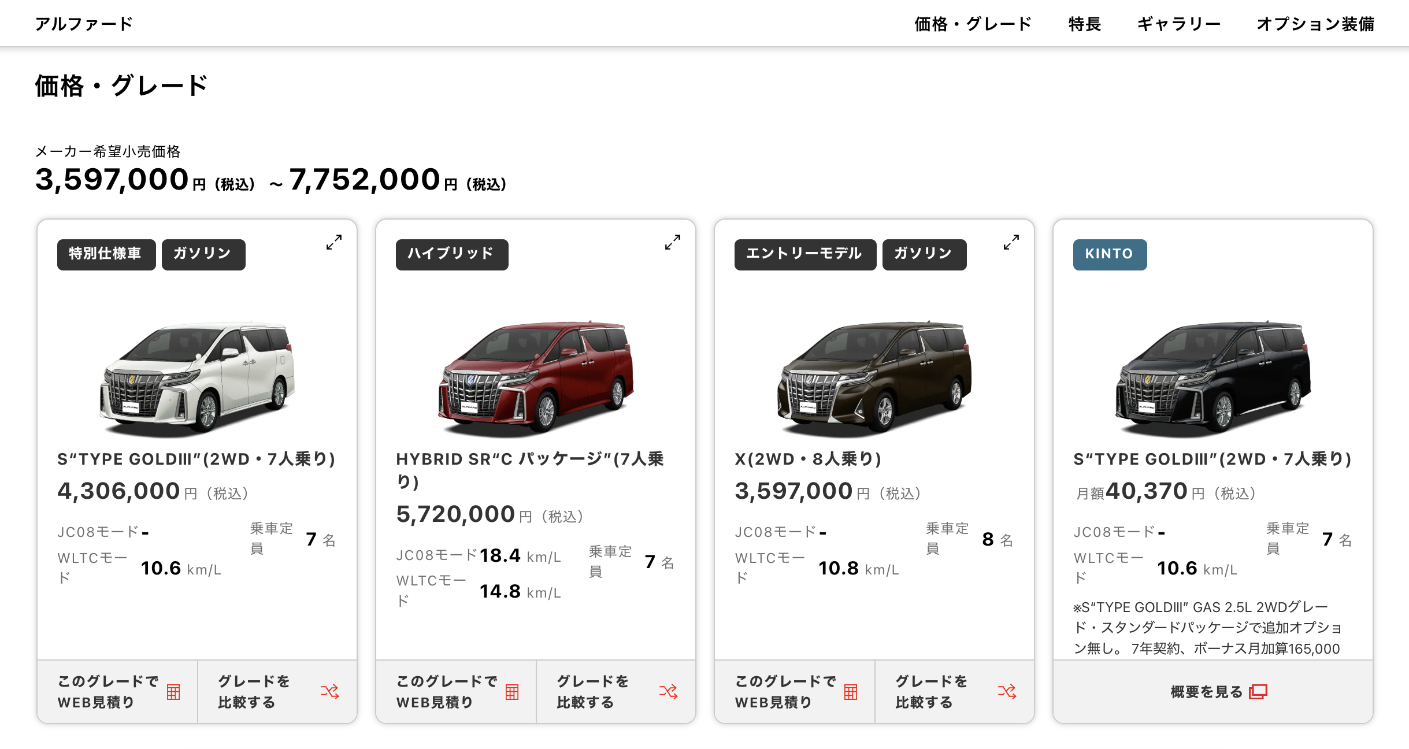Expand the HYBRID SR C Package card

click(x=672, y=242)
